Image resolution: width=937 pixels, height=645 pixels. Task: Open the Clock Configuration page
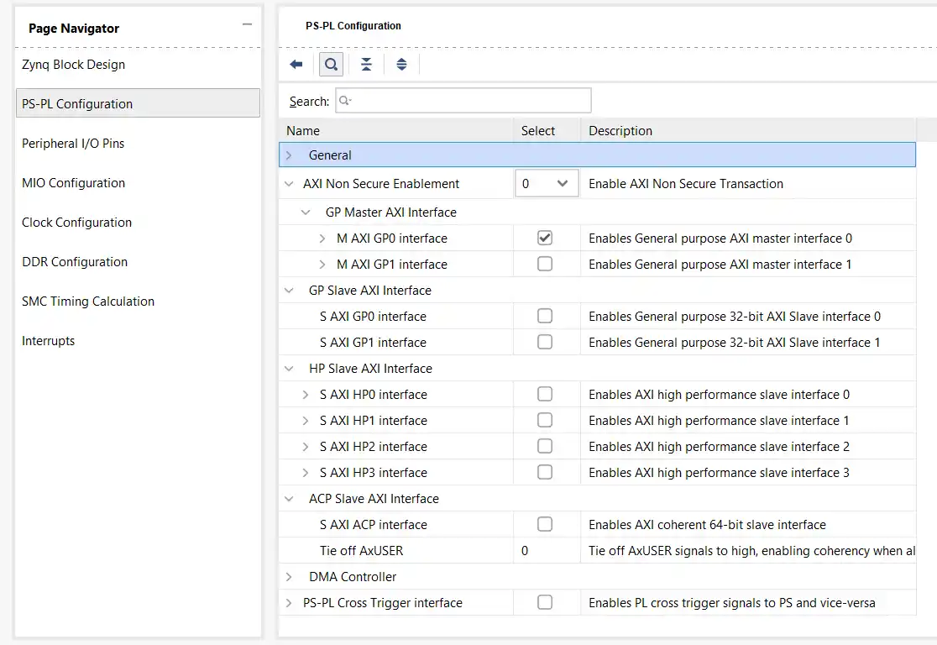(77, 223)
